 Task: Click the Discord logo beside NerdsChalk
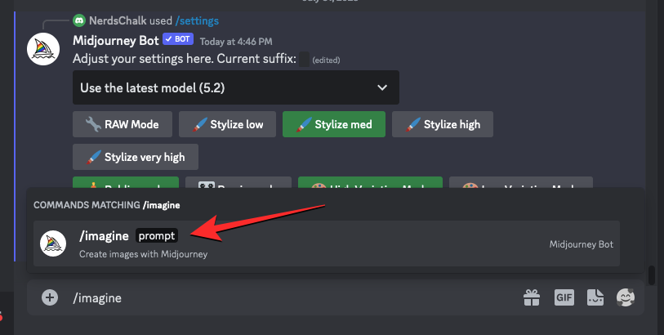pos(78,20)
